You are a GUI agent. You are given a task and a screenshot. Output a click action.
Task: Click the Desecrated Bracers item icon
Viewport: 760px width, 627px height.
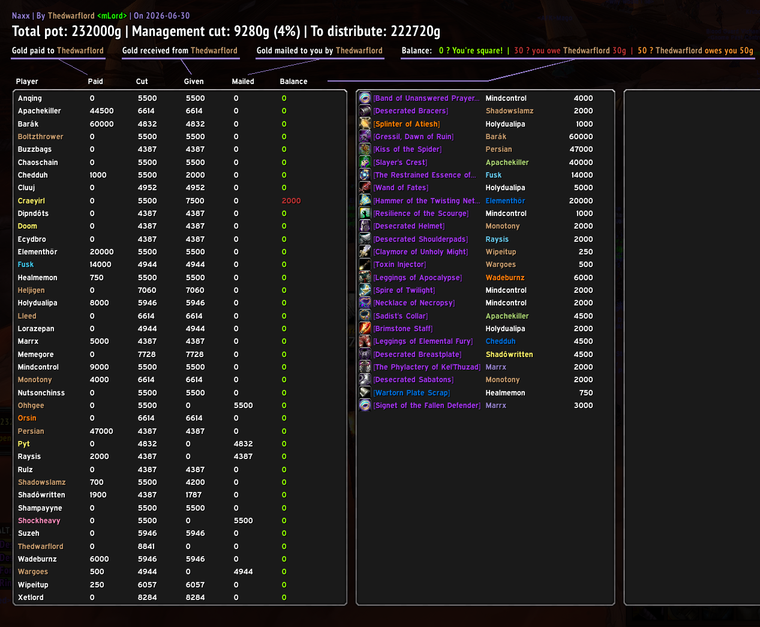(365, 111)
